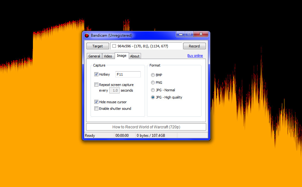Viewport: 302px width, 187px height.
Task: Click the Bandicam red record logo icon
Action: 87,35
